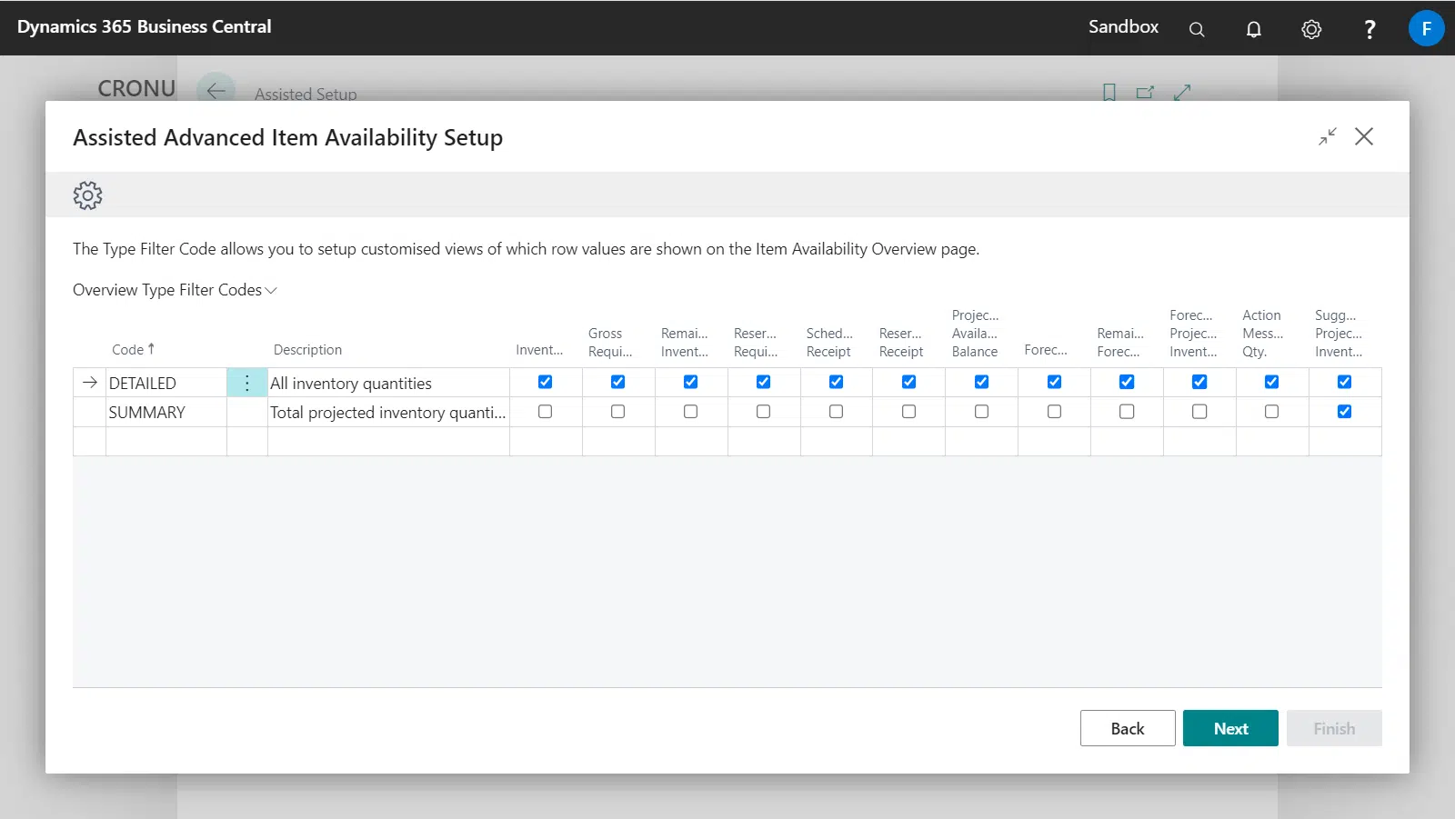
Task: Open the user account avatar F
Action: pyautogui.click(x=1425, y=29)
